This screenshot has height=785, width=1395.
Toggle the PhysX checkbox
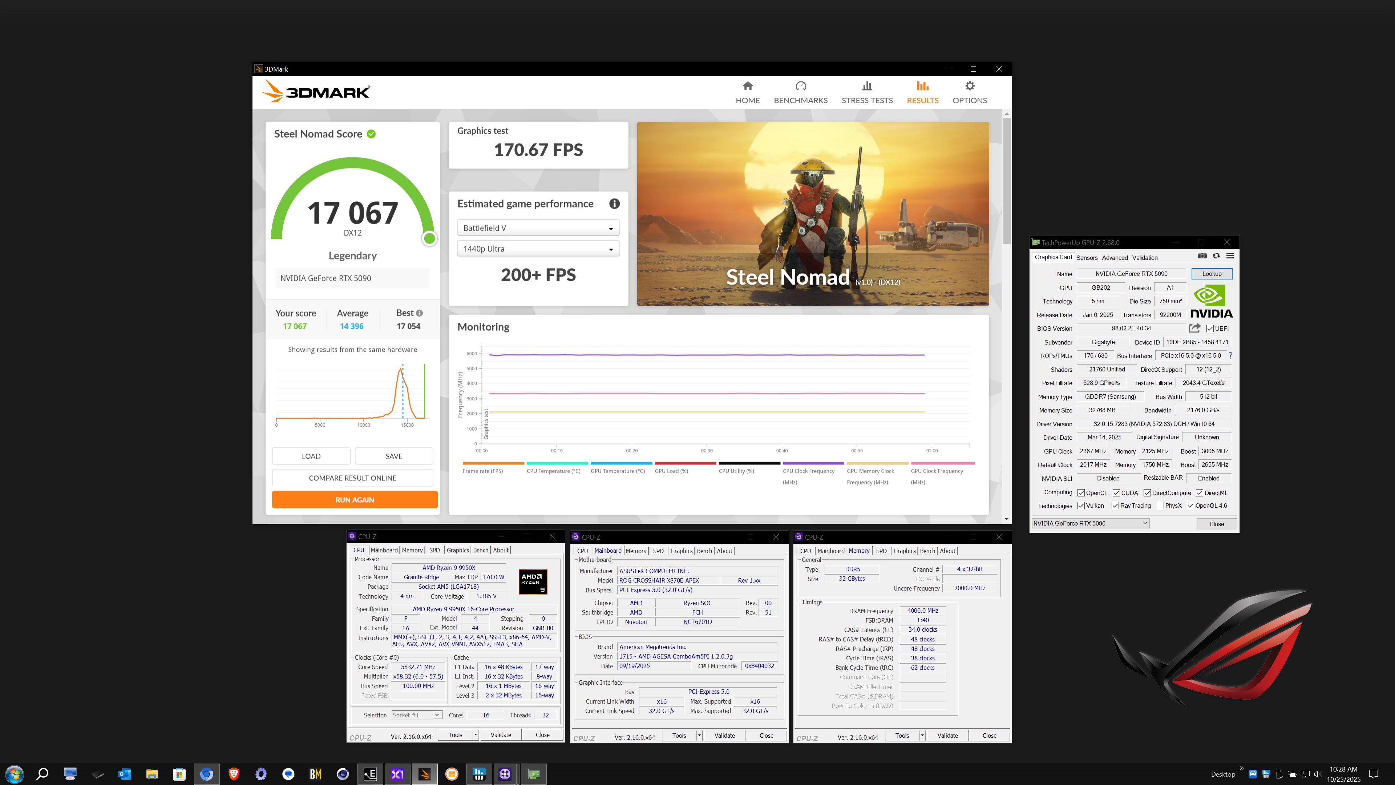1160,506
